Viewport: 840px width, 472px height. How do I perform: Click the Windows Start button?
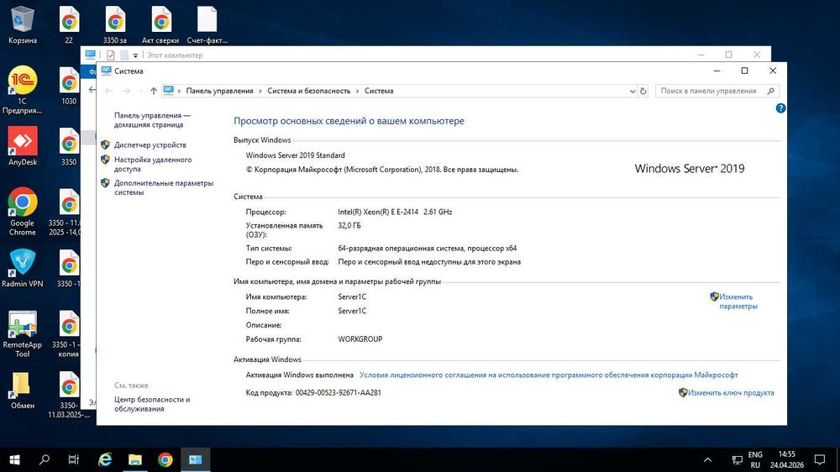pos(14,459)
